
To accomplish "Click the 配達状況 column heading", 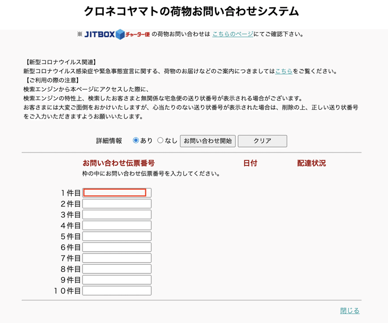I will tap(311, 163).
